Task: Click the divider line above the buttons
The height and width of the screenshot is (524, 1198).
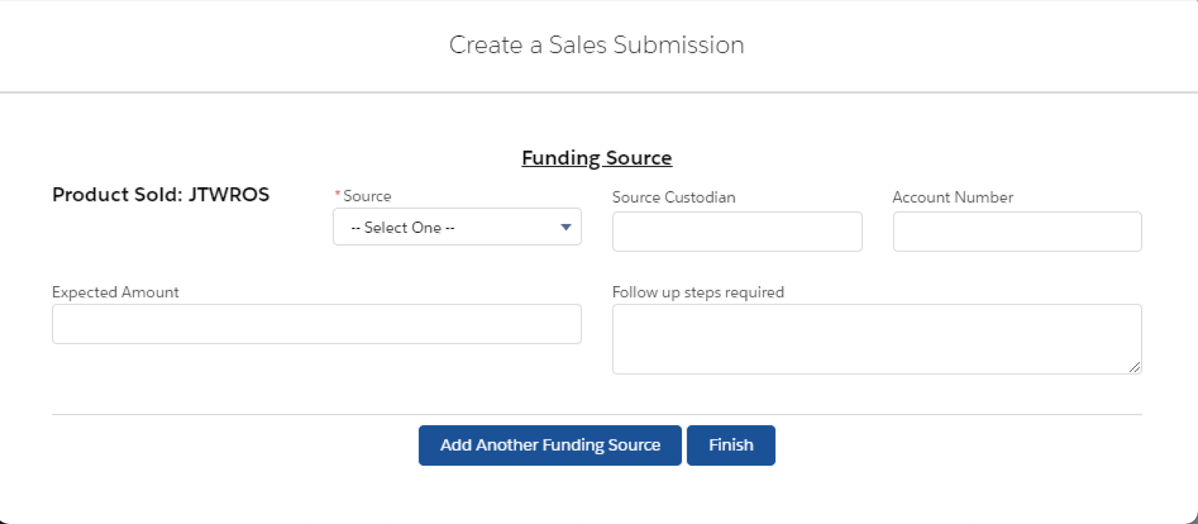Action: (x=597, y=414)
